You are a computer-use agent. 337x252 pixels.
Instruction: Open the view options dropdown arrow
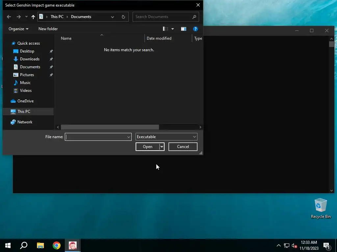172,29
